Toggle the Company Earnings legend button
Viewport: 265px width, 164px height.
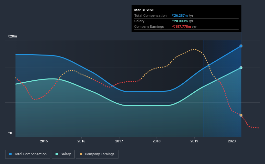coord(97,154)
